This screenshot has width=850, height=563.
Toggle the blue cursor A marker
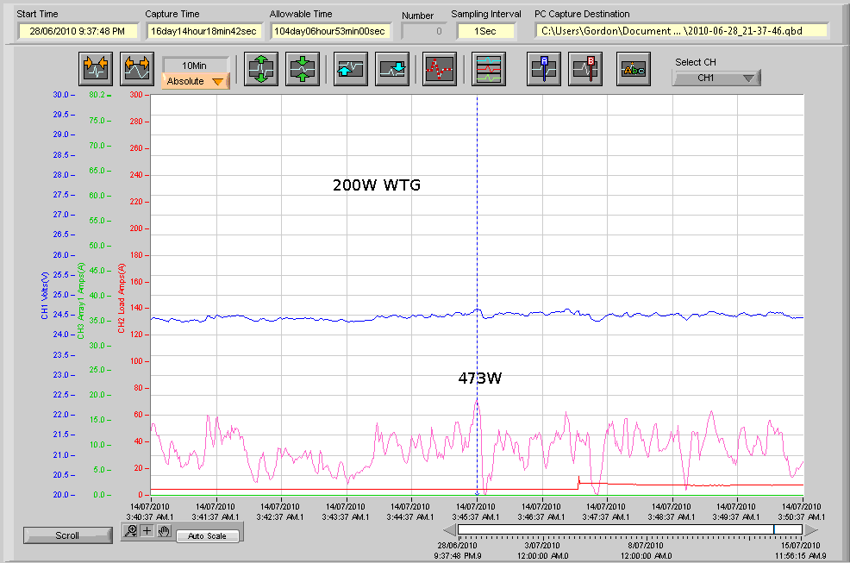545,70
